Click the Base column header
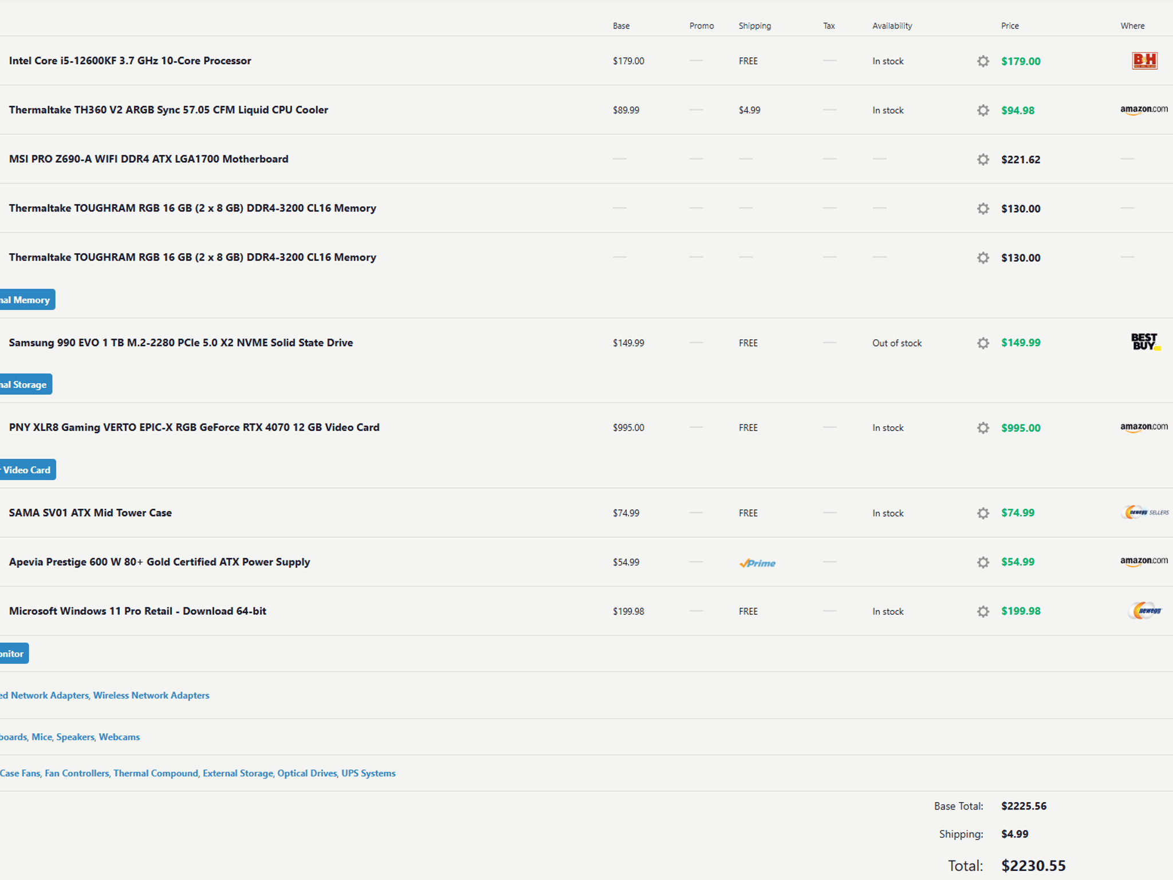This screenshot has width=1173, height=880. (621, 26)
